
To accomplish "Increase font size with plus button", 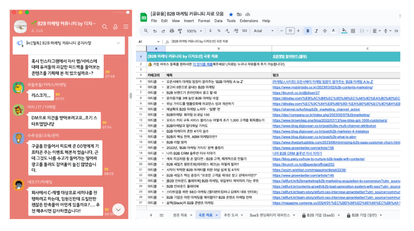I will point(298,31).
